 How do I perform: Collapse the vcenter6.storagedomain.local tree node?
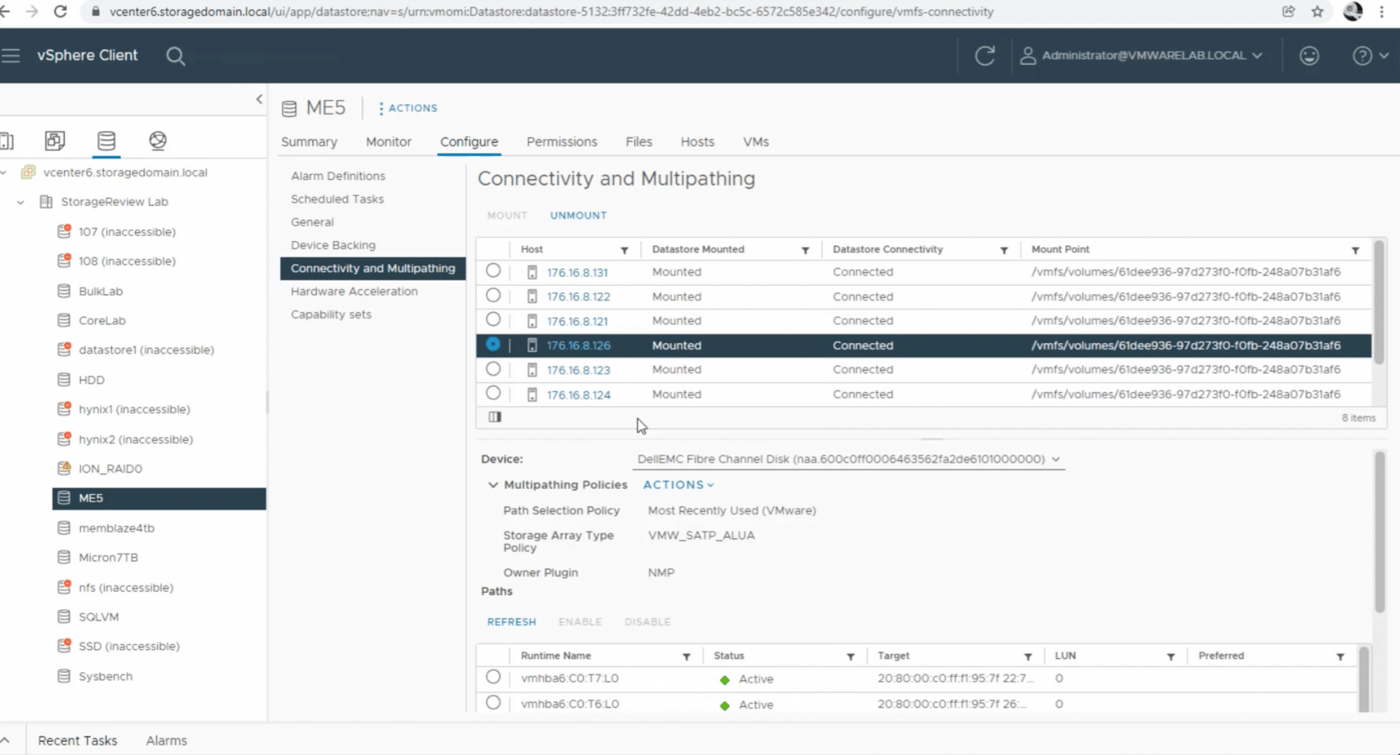pyautogui.click(x=4, y=173)
